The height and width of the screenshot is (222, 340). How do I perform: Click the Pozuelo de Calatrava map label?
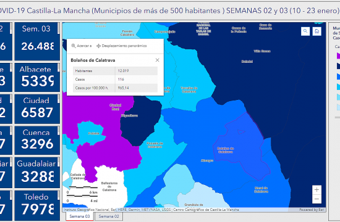(x=155, y=145)
